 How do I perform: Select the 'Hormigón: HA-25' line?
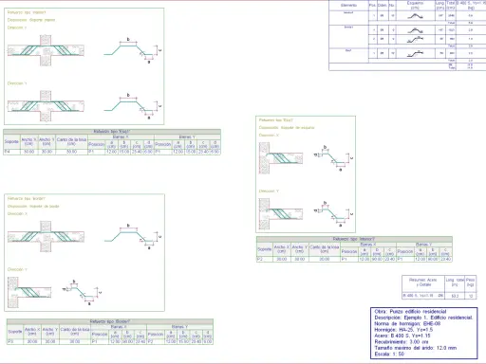click(x=403, y=330)
